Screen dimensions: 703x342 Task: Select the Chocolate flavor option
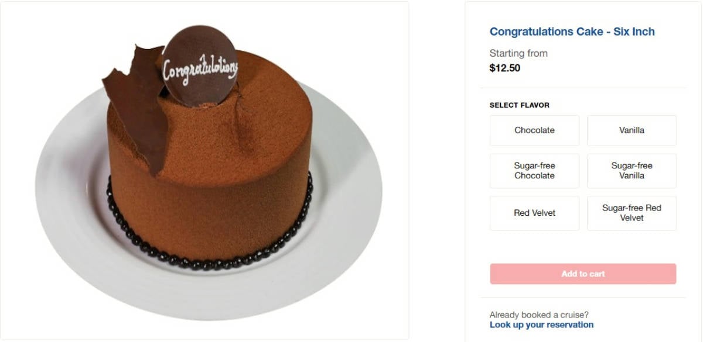click(534, 130)
